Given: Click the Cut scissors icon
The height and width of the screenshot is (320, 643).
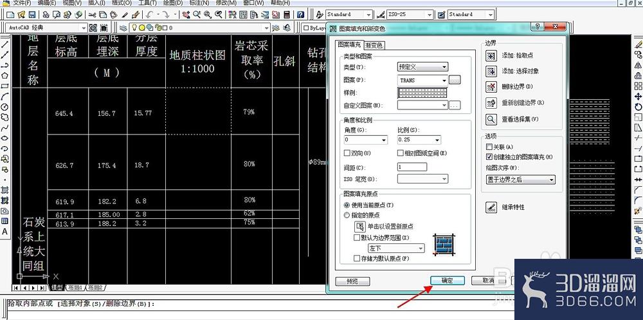Looking at the screenshot, I should click(x=92, y=15).
